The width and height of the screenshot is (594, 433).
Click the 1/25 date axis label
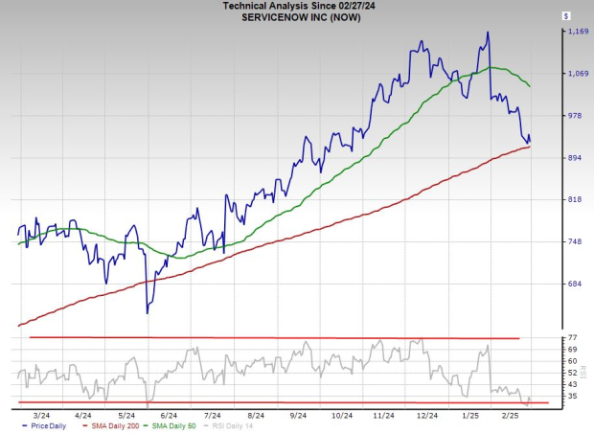tap(470, 416)
